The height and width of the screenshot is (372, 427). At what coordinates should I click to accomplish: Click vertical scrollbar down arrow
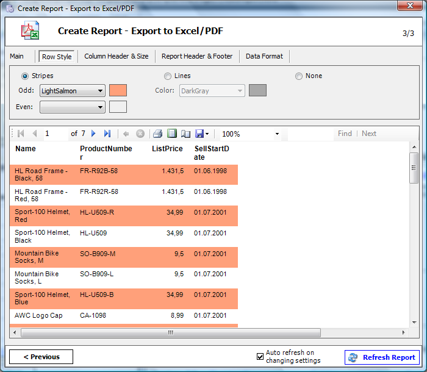[x=414, y=323]
